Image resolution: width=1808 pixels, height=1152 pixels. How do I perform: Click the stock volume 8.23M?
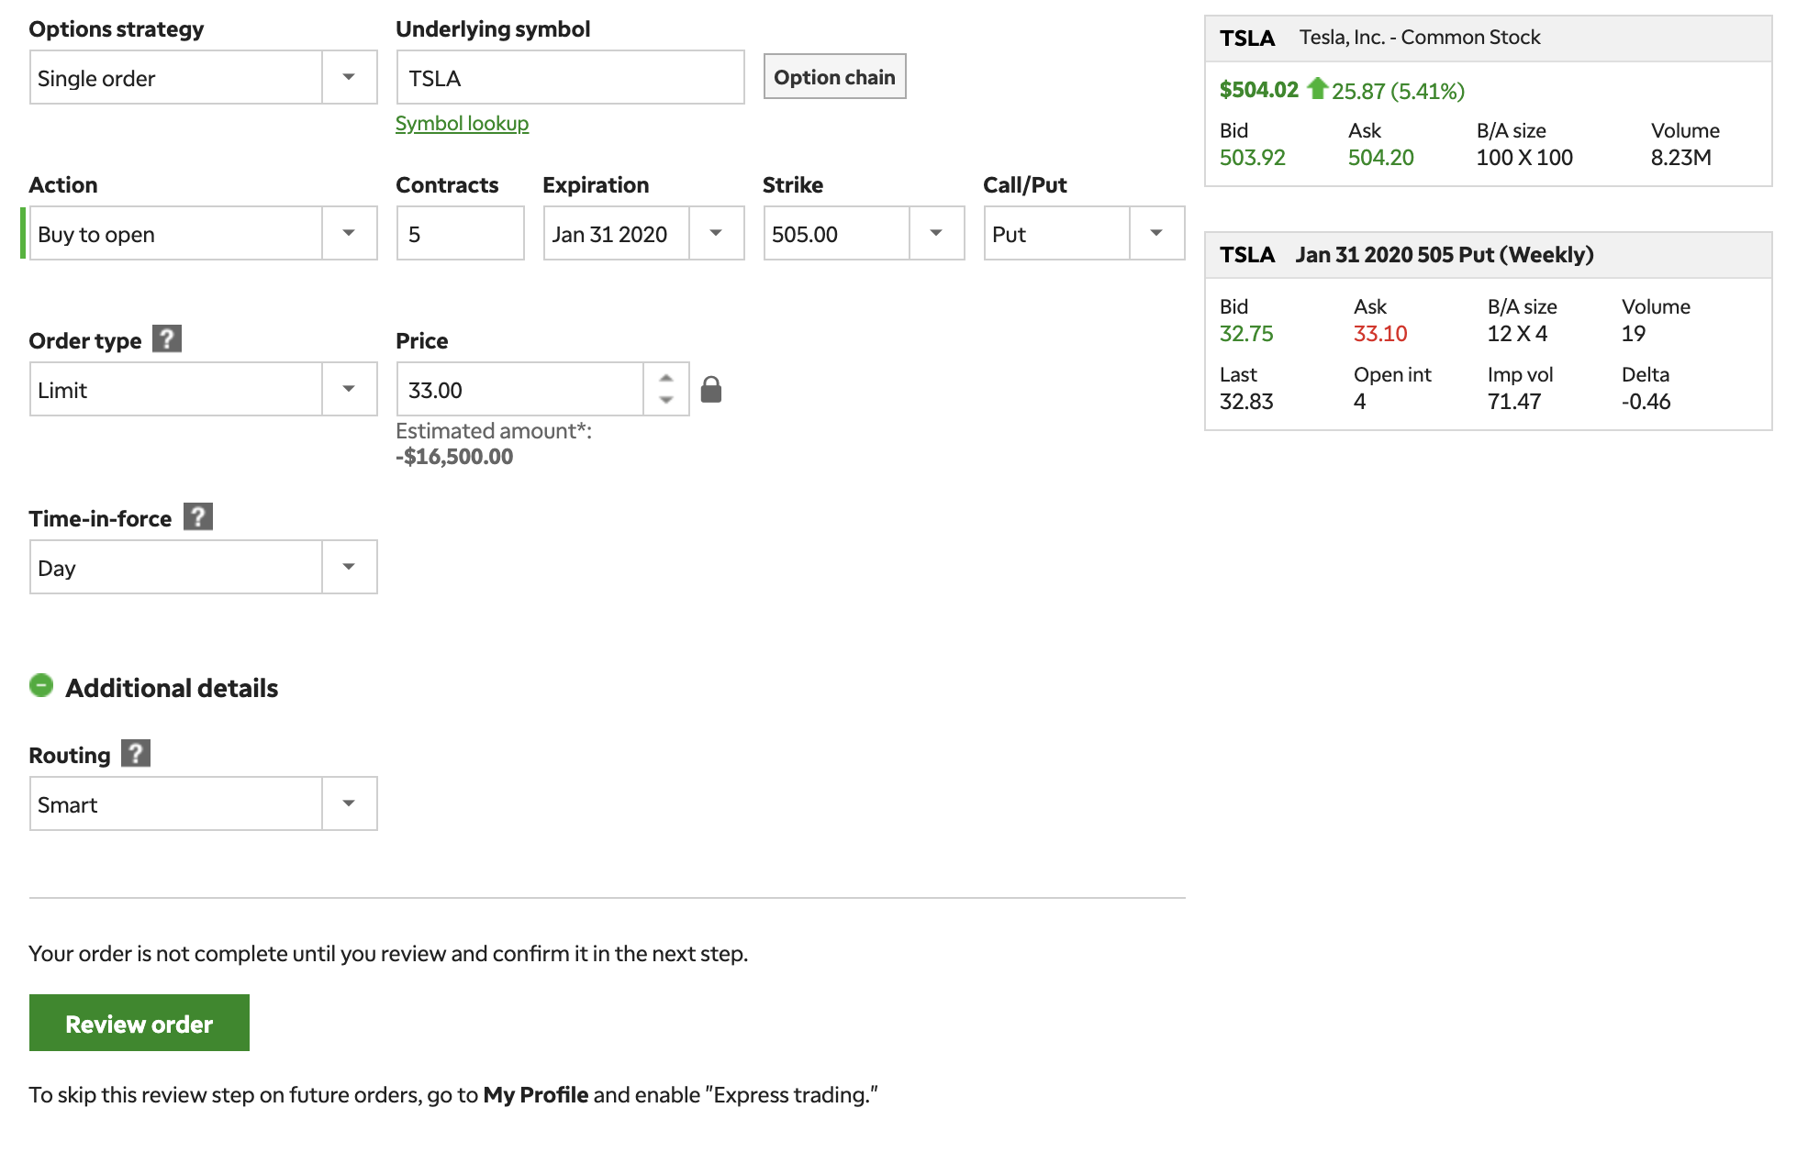[x=1681, y=158]
